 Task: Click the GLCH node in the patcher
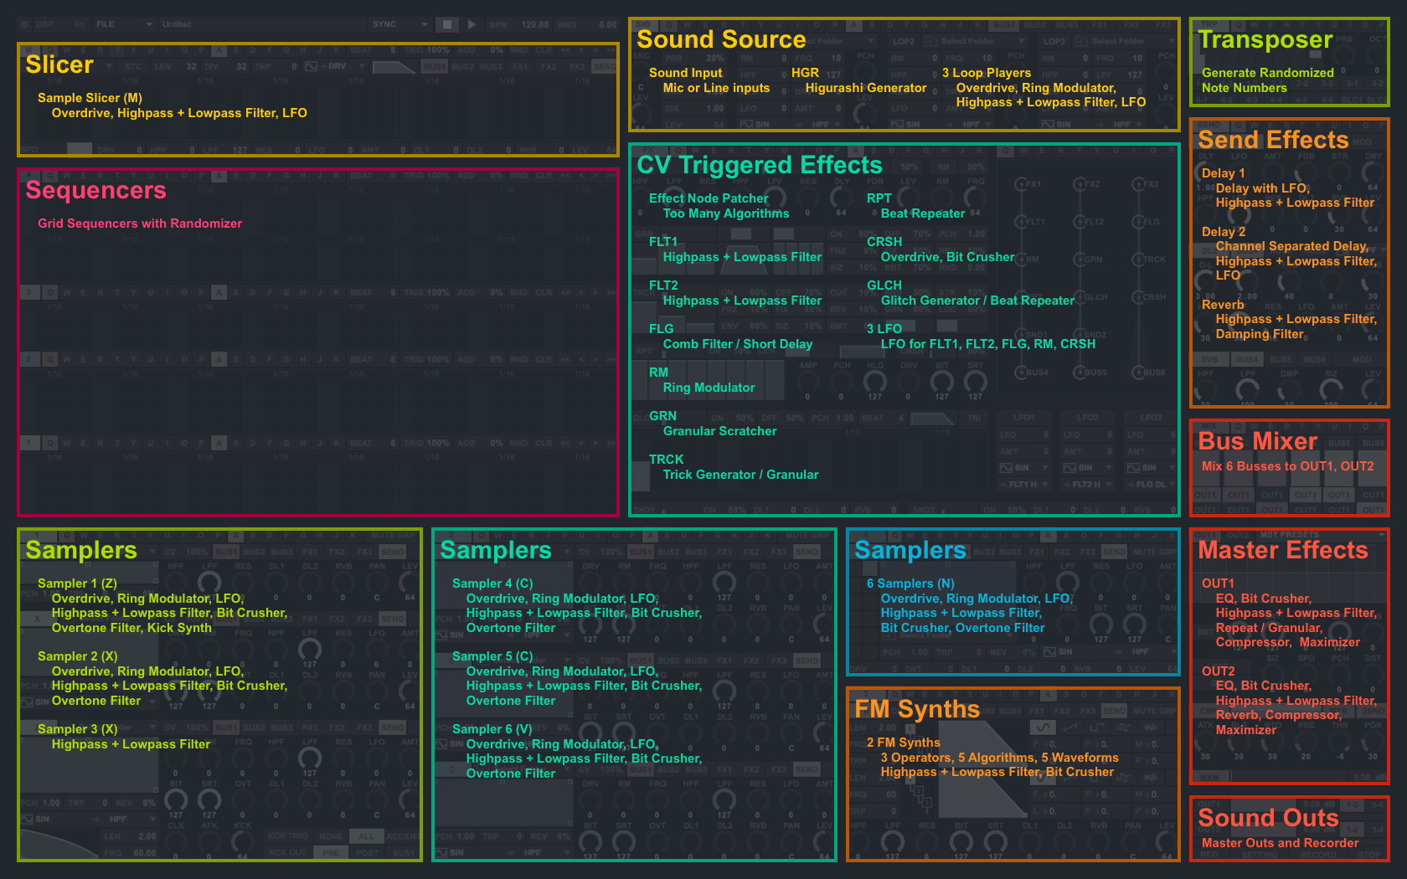pyautogui.click(x=1080, y=297)
